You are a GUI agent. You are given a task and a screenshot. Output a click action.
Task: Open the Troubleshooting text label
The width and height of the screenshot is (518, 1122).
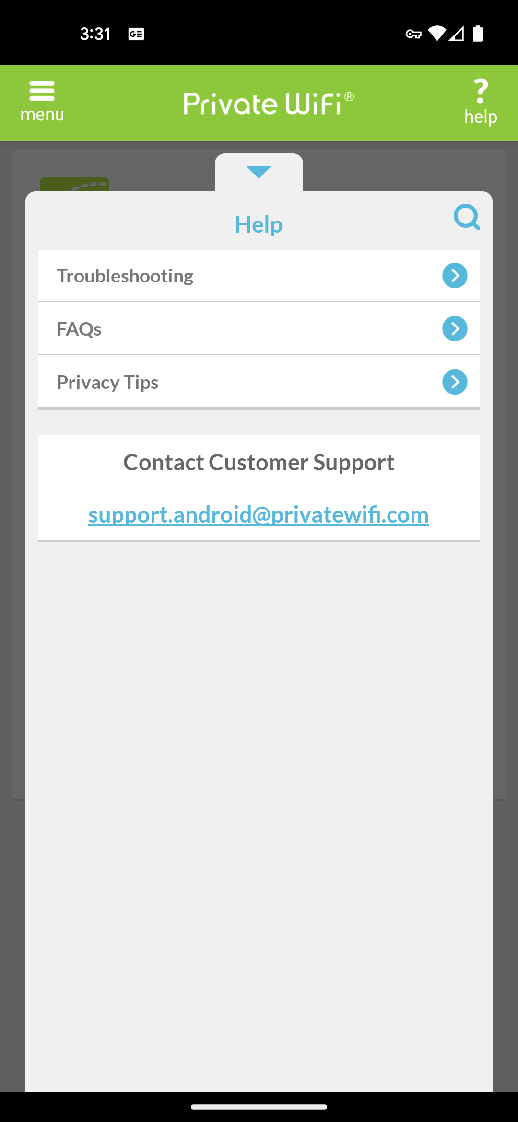[x=125, y=276]
